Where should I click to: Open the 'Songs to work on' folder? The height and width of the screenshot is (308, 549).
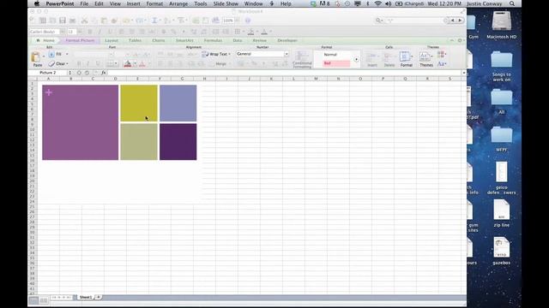click(501, 59)
